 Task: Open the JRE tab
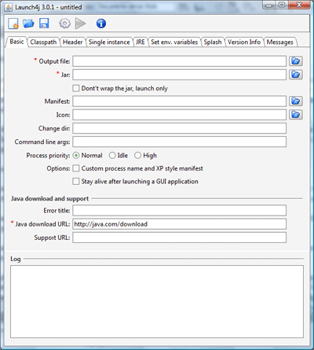pos(140,42)
